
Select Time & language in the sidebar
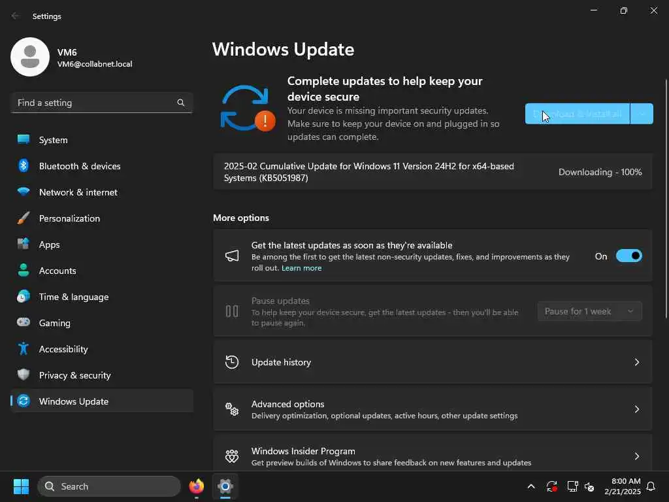coord(101,297)
